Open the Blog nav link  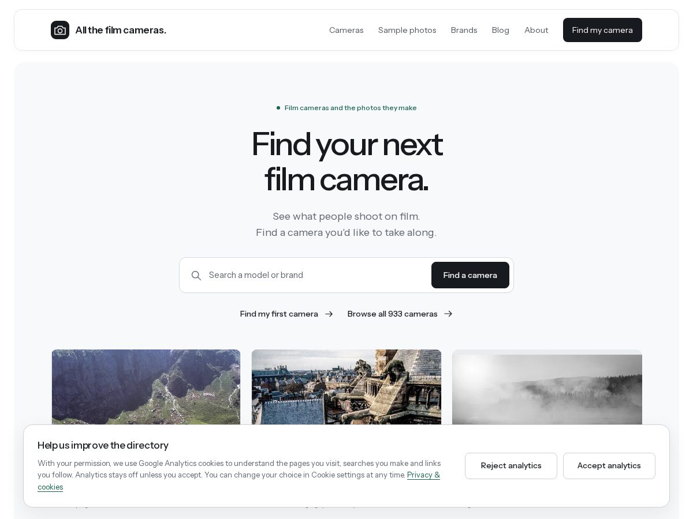pos(501,30)
